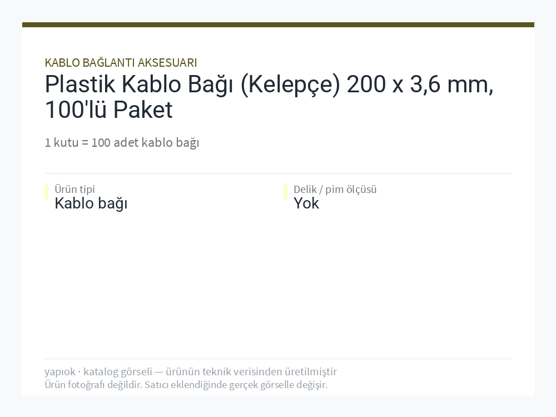
Task: Click the divider line above the footer
Action: pos(278,359)
